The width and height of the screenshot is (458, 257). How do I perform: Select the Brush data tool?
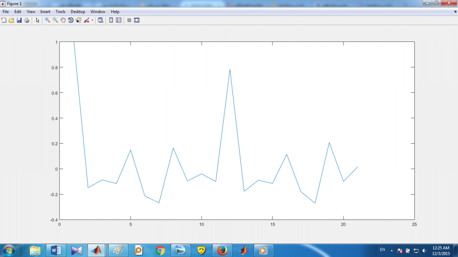tap(86, 20)
